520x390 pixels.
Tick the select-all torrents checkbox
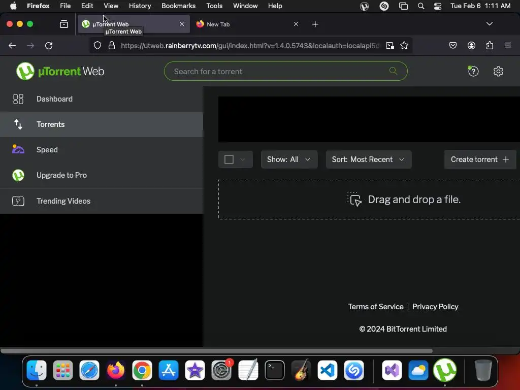(x=229, y=159)
